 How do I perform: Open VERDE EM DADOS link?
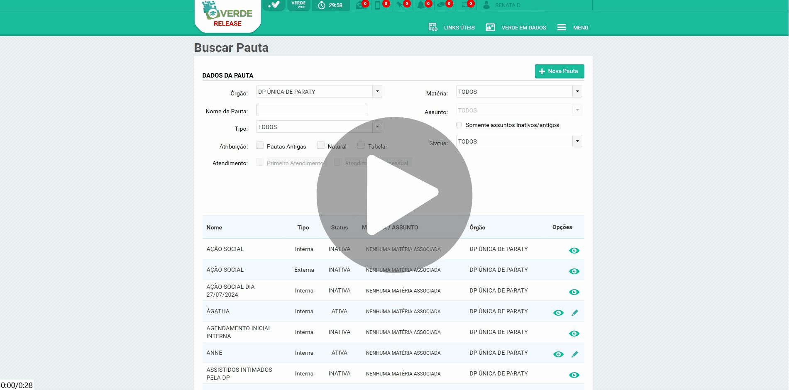point(516,28)
